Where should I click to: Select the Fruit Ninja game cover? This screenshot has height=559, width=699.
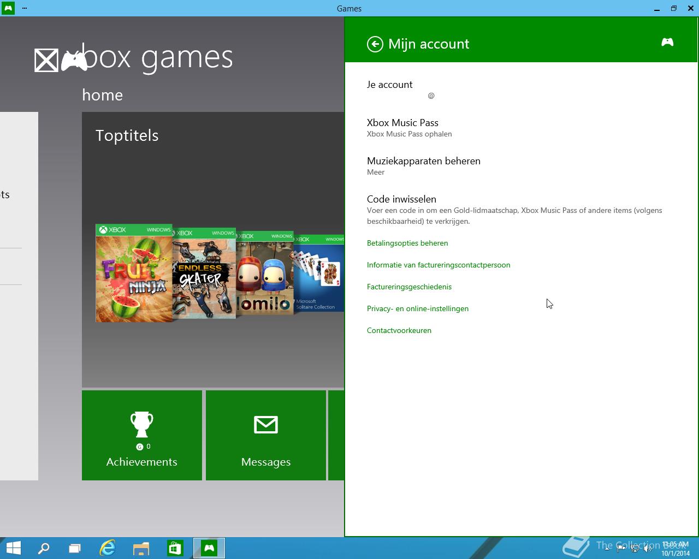[134, 273]
